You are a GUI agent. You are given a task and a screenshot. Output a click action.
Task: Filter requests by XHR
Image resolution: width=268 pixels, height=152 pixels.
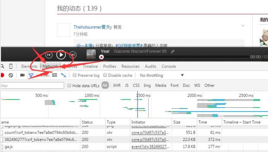(117, 85)
